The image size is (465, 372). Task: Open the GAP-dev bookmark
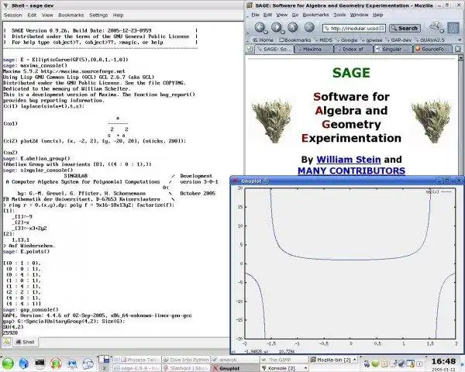pyautogui.click(x=398, y=40)
